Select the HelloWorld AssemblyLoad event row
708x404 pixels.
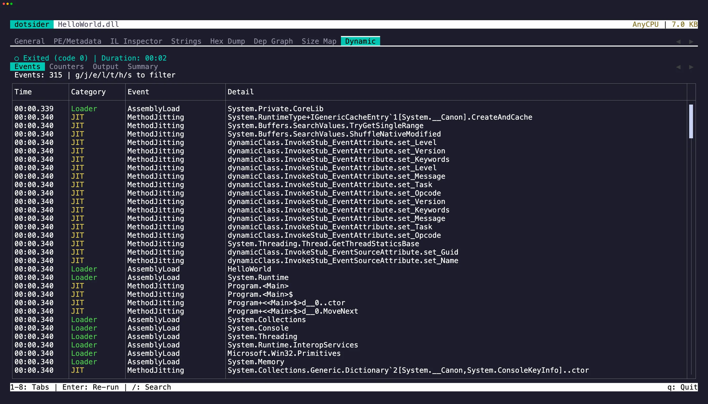249,269
